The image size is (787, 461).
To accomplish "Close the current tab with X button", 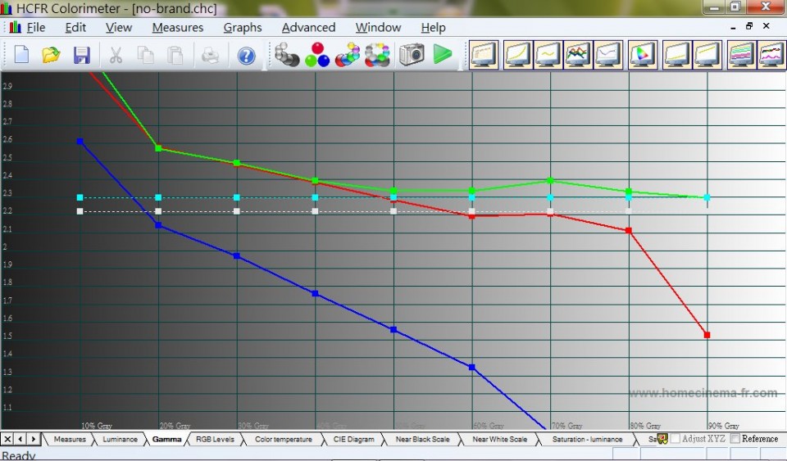I will tap(7, 440).
